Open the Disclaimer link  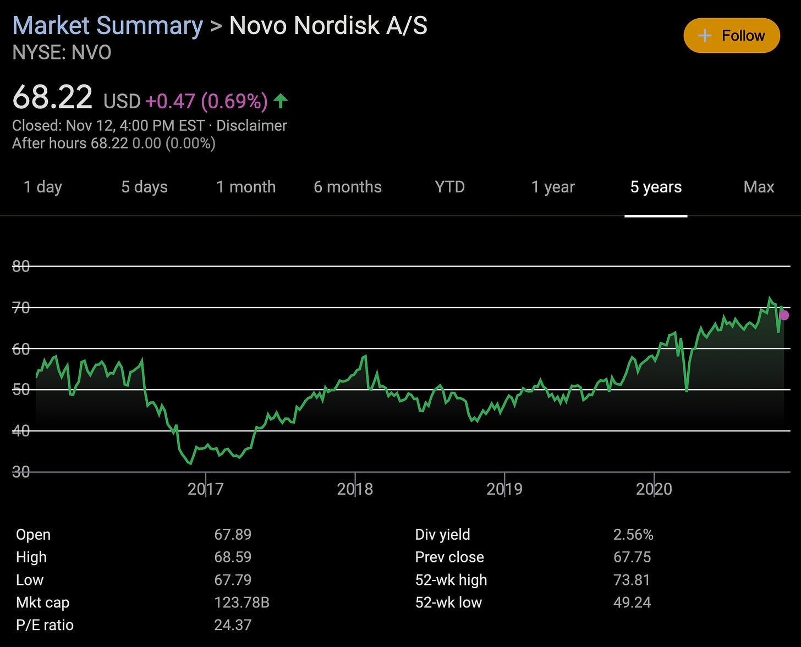(251, 125)
